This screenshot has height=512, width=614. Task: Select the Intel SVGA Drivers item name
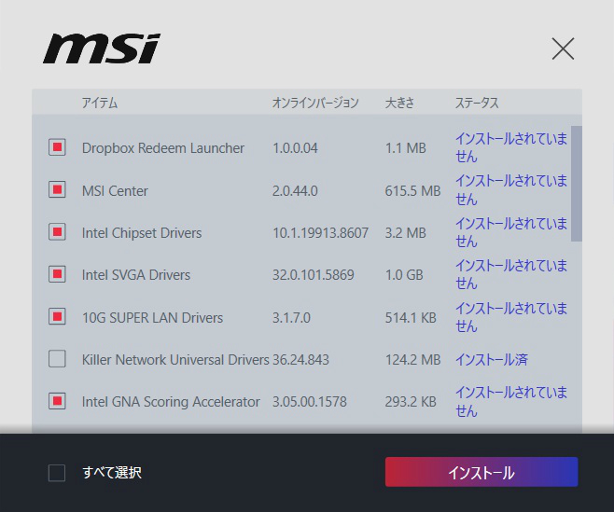136,275
